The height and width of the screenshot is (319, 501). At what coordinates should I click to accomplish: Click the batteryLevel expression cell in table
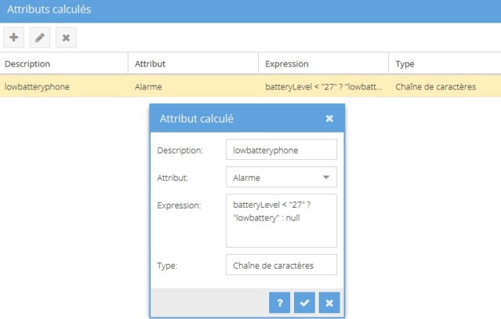point(323,86)
